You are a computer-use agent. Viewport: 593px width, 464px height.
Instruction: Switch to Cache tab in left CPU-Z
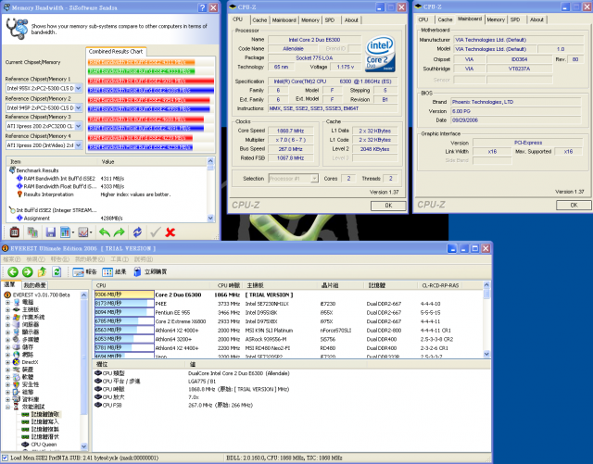[259, 20]
